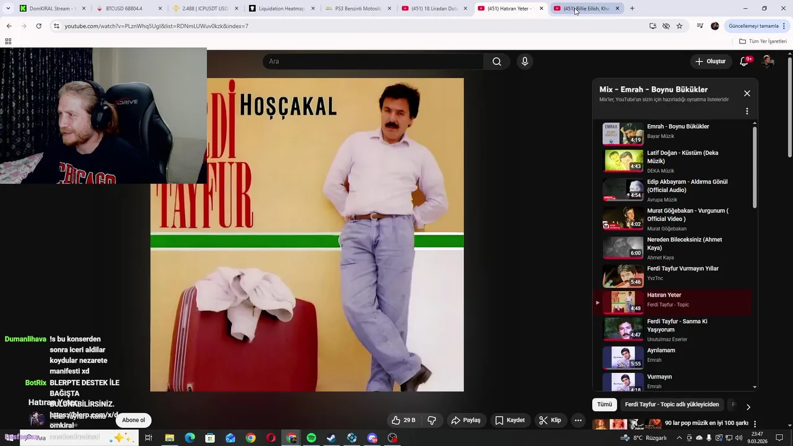Select the Ferdi Tayfur - Topic adlı yükleyiciden chip
The width and height of the screenshot is (793, 446).
point(672,404)
